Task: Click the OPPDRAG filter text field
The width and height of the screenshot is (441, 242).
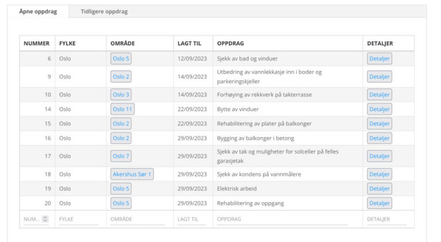Action: [x=281, y=219]
